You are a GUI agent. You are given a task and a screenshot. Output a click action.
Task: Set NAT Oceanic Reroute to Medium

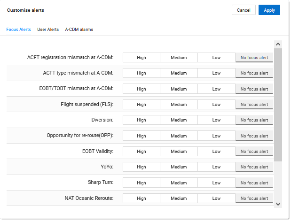tap(179, 198)
